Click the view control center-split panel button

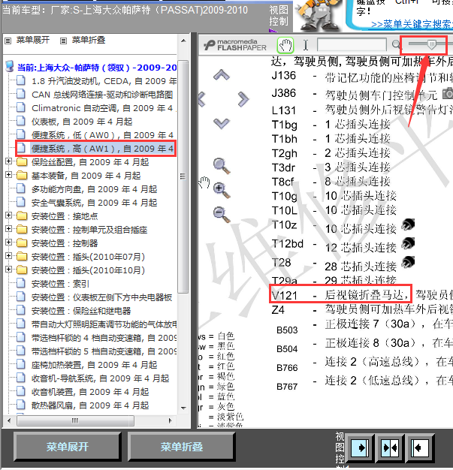click(x=390, y=448)
